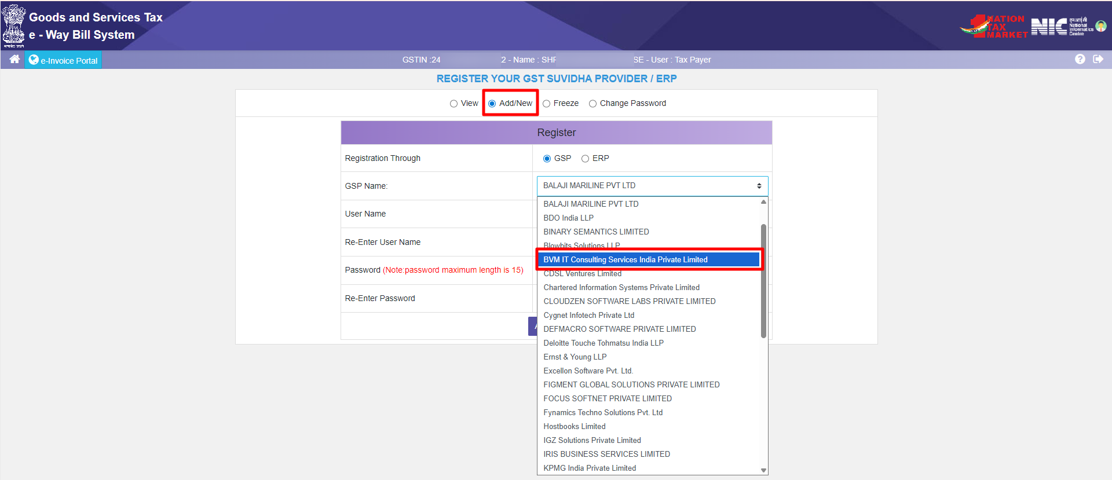Select the Freeze radio option

(x=546, y=104)
